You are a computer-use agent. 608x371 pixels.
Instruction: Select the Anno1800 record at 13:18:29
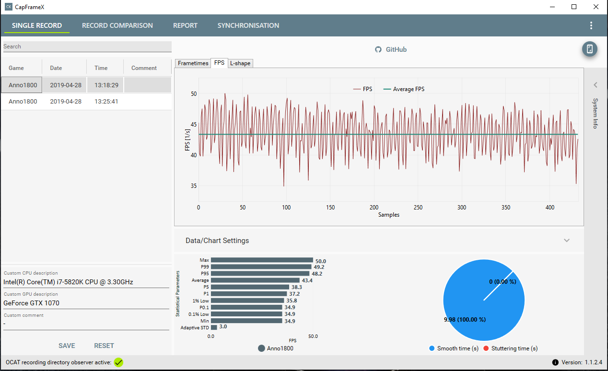(86, 85)
